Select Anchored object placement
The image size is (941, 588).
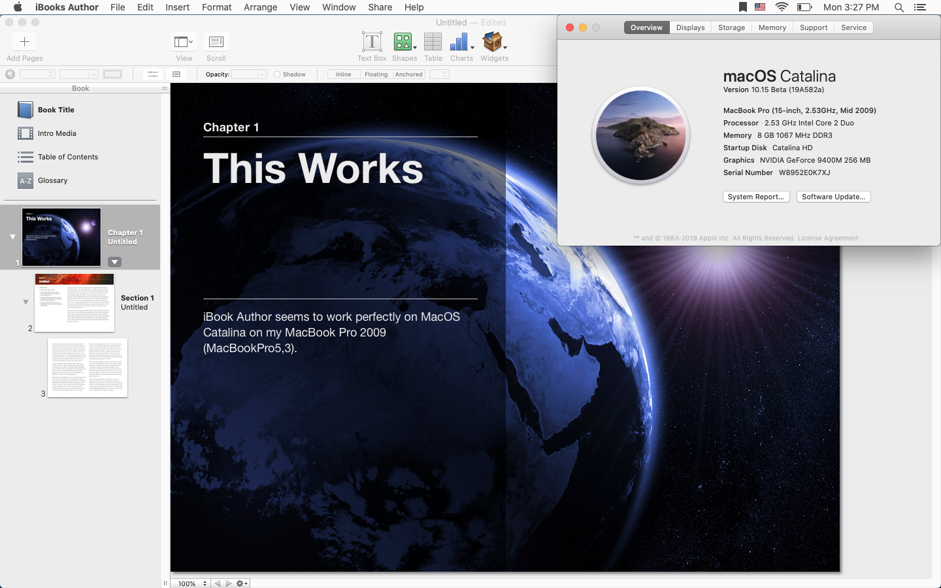(x=409, y=74)
